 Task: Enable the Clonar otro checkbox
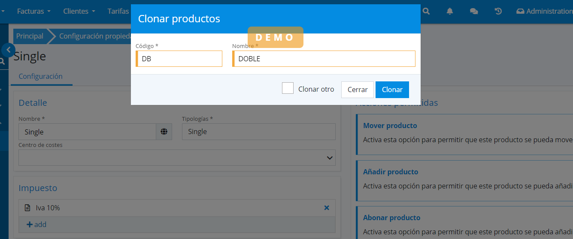[x=288, y=88]
